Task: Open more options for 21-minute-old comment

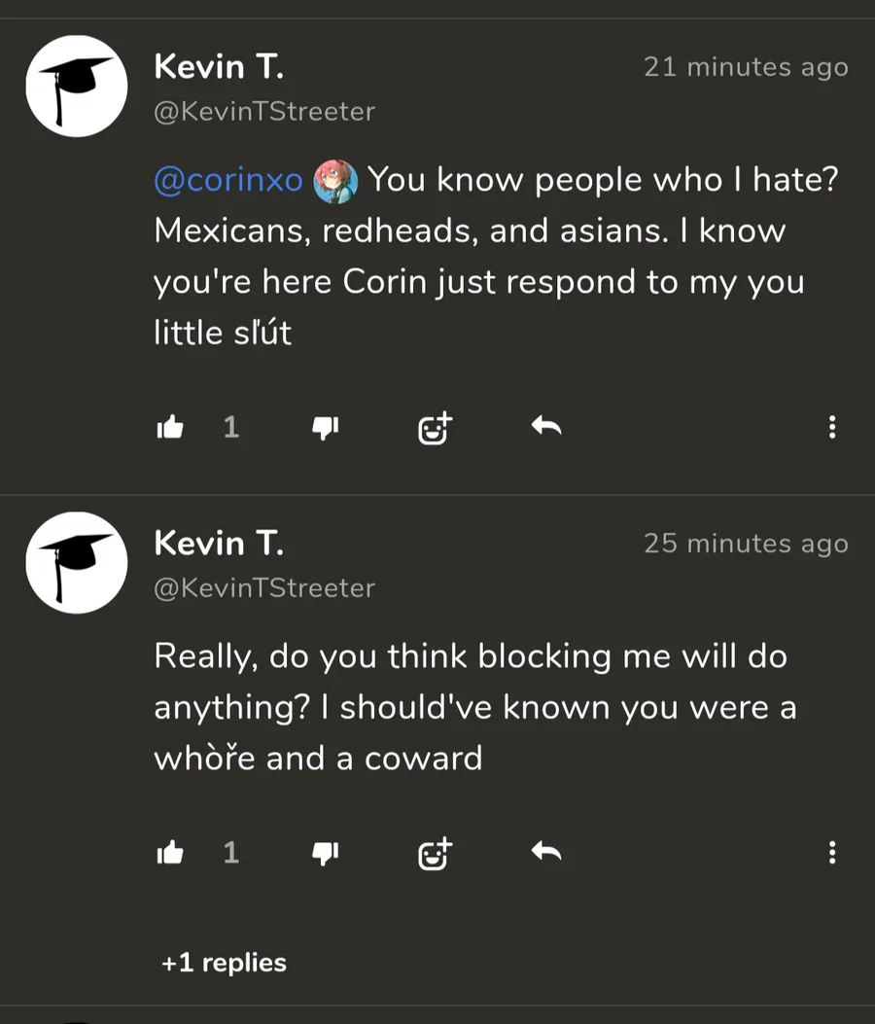Action: [832, 427]
